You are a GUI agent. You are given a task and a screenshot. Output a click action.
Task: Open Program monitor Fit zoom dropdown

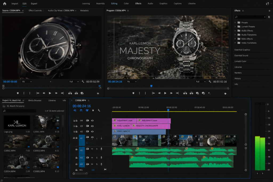[x=132, y=82]
